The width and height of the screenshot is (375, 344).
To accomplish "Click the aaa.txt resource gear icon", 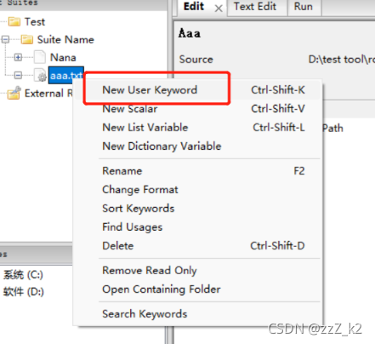I will click(x=40, y=75).
